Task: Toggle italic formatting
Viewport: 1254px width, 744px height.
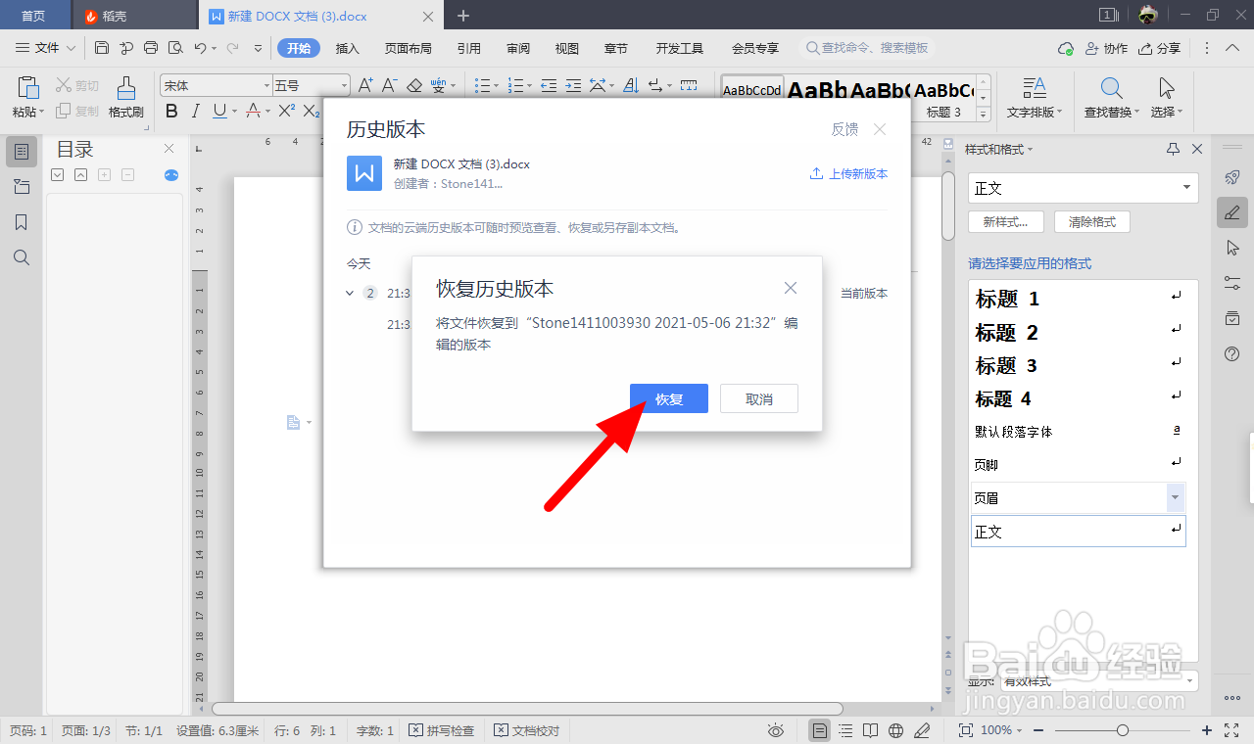Action: pyautogui.click(x=194, y=111)
